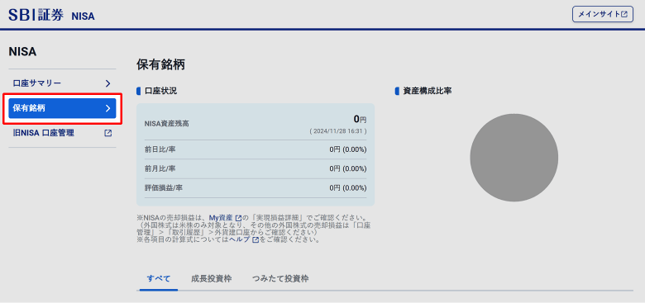
Task: Click the 保有銘柄 page title
Action: click(x=161, y=65)
